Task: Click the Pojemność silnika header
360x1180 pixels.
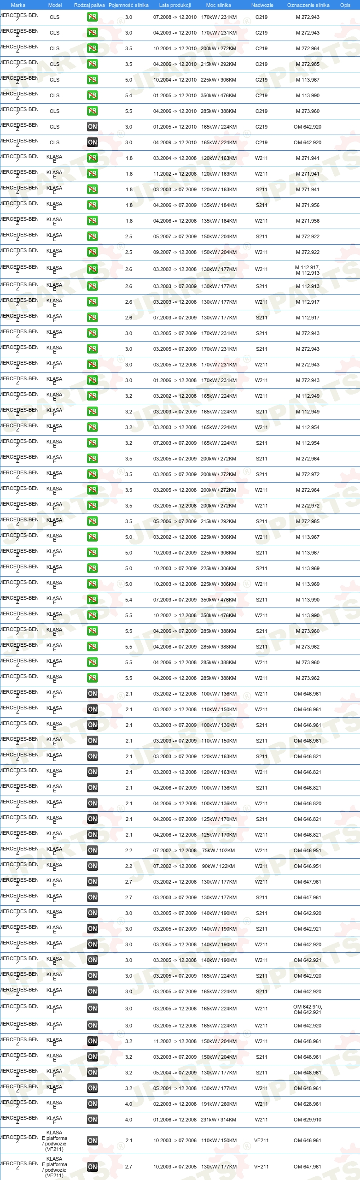Action: pos(128,5)
